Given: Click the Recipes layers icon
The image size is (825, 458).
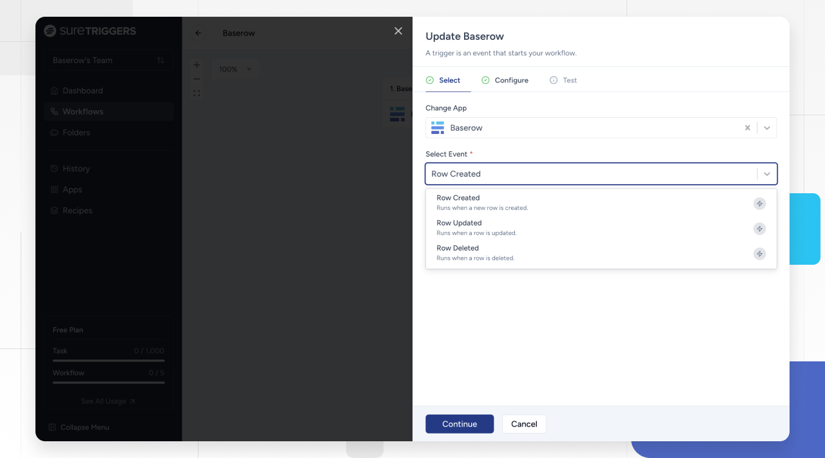Looking at the screenshot, I should click(x=54, y=211).
